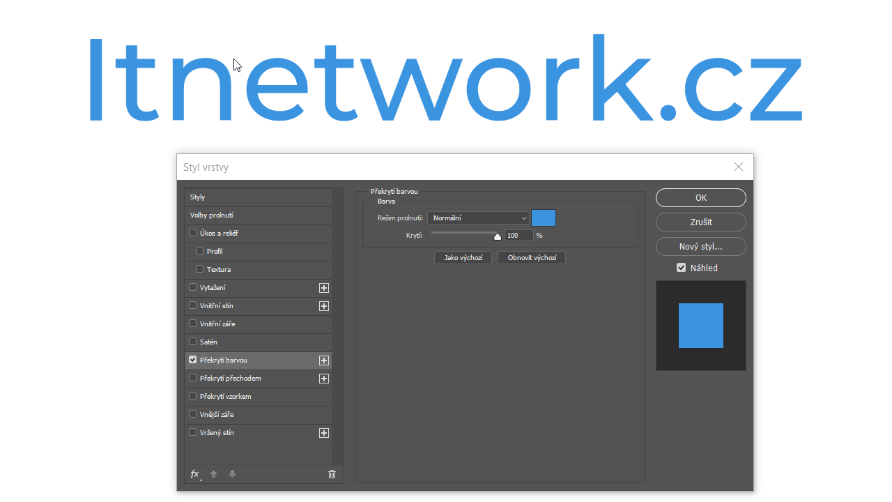Close the Styl vrstvy dialog

(x=739, y=167)
